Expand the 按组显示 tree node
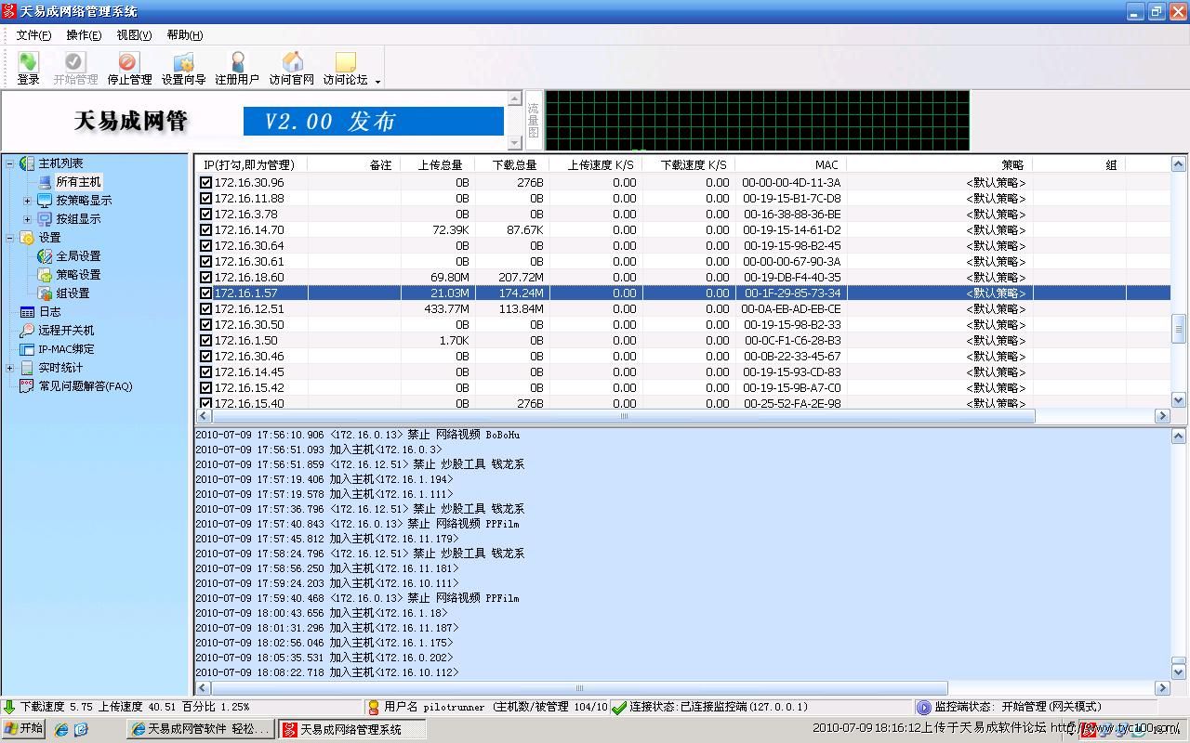 [27, 219]
